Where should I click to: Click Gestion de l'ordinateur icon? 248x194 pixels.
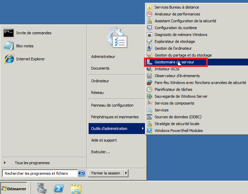[149, 48]
